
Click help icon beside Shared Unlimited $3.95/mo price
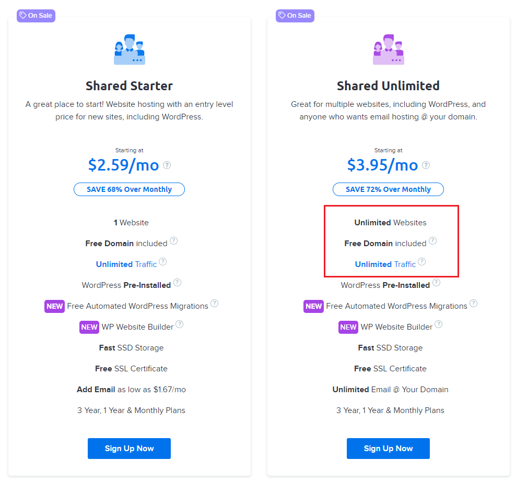click(x=426, y=165)
